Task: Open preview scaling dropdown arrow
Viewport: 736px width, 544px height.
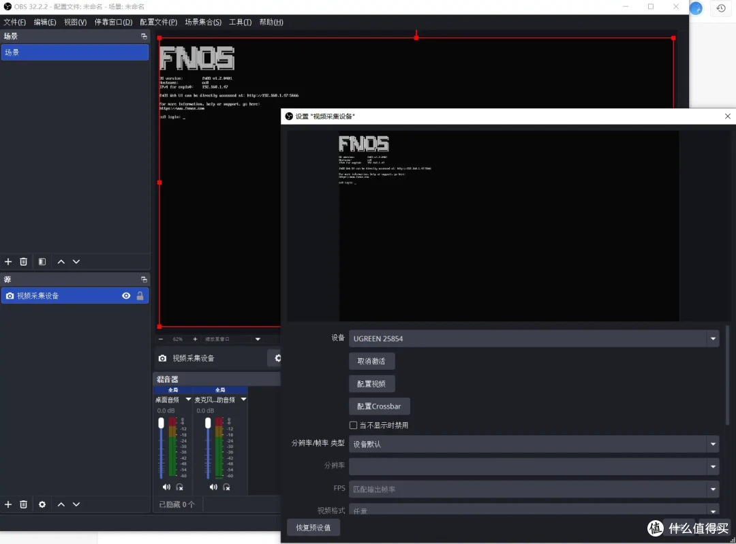Action: click(x=258, y=339)
